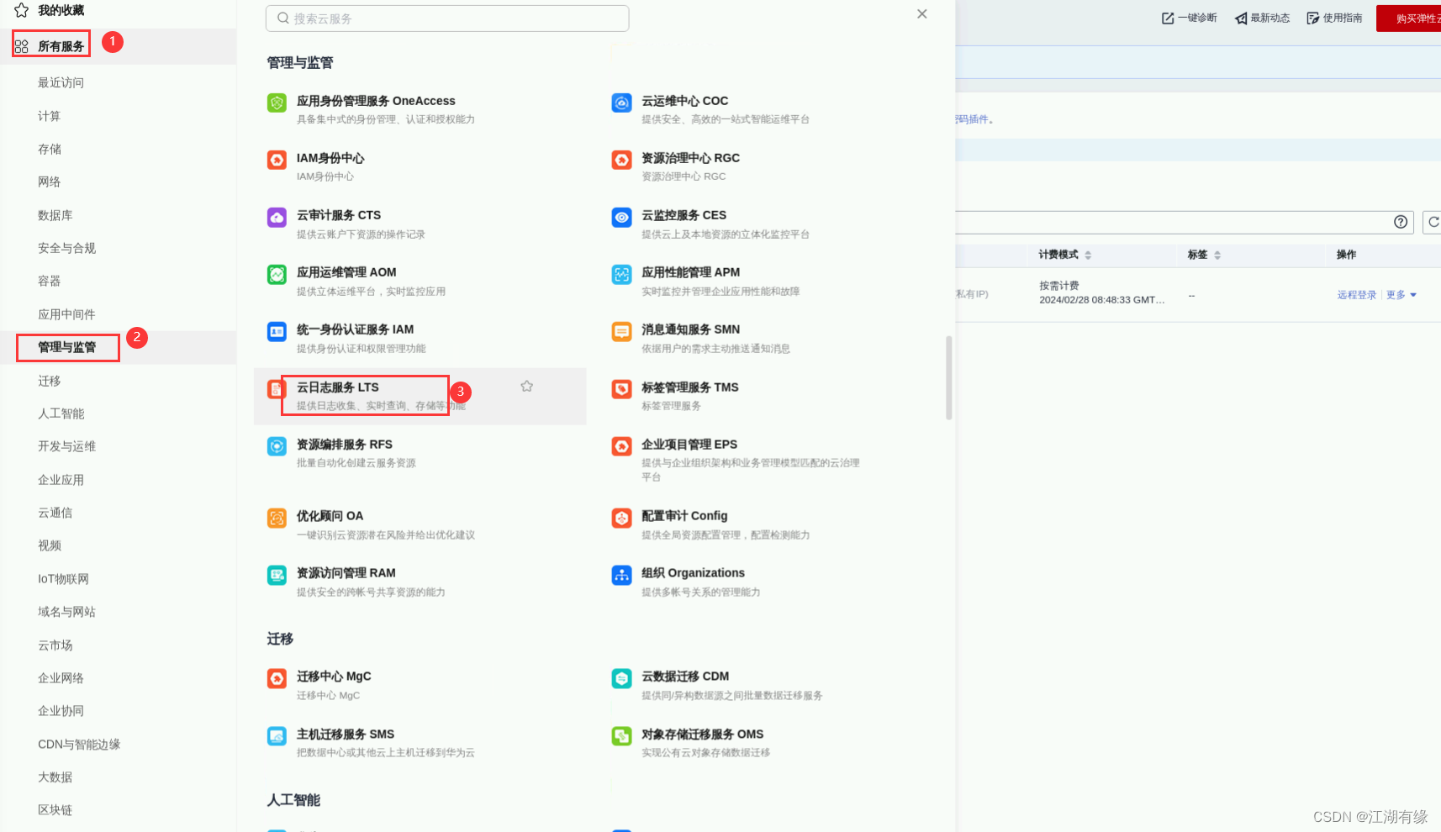Sort by 标签 column arrows
This screenshot has height=832, width=1441.
1217,255
